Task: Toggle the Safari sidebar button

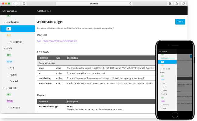Action: (24, 4)
